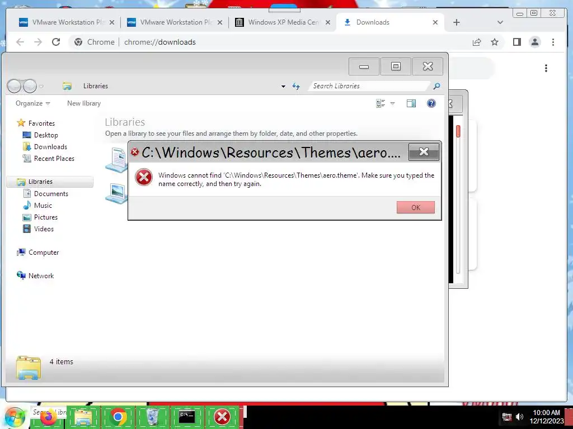Image resolution: width=573 pixels, height=429 pixels.
Task: Close the Windows XP Media Center tab
Action: click(x=328, y=22)
